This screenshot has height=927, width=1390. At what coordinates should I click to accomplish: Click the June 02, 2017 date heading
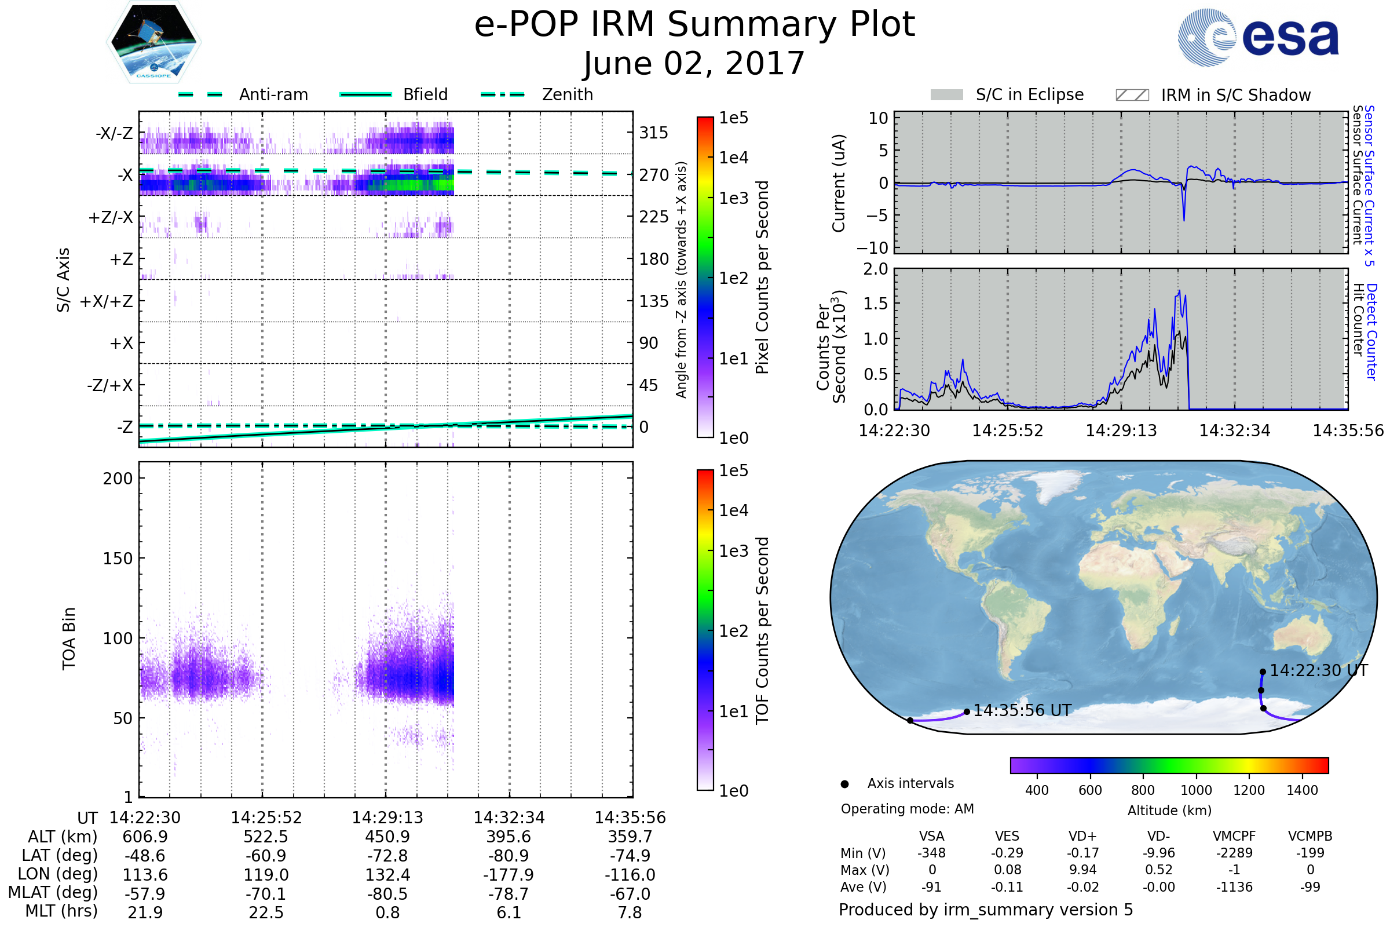click(694, 64)
